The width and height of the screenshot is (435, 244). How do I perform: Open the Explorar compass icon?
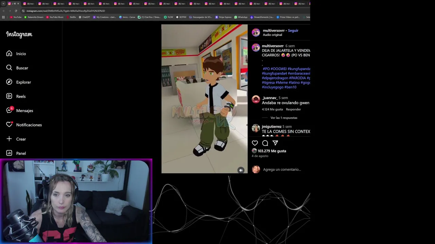click(9, 82)
